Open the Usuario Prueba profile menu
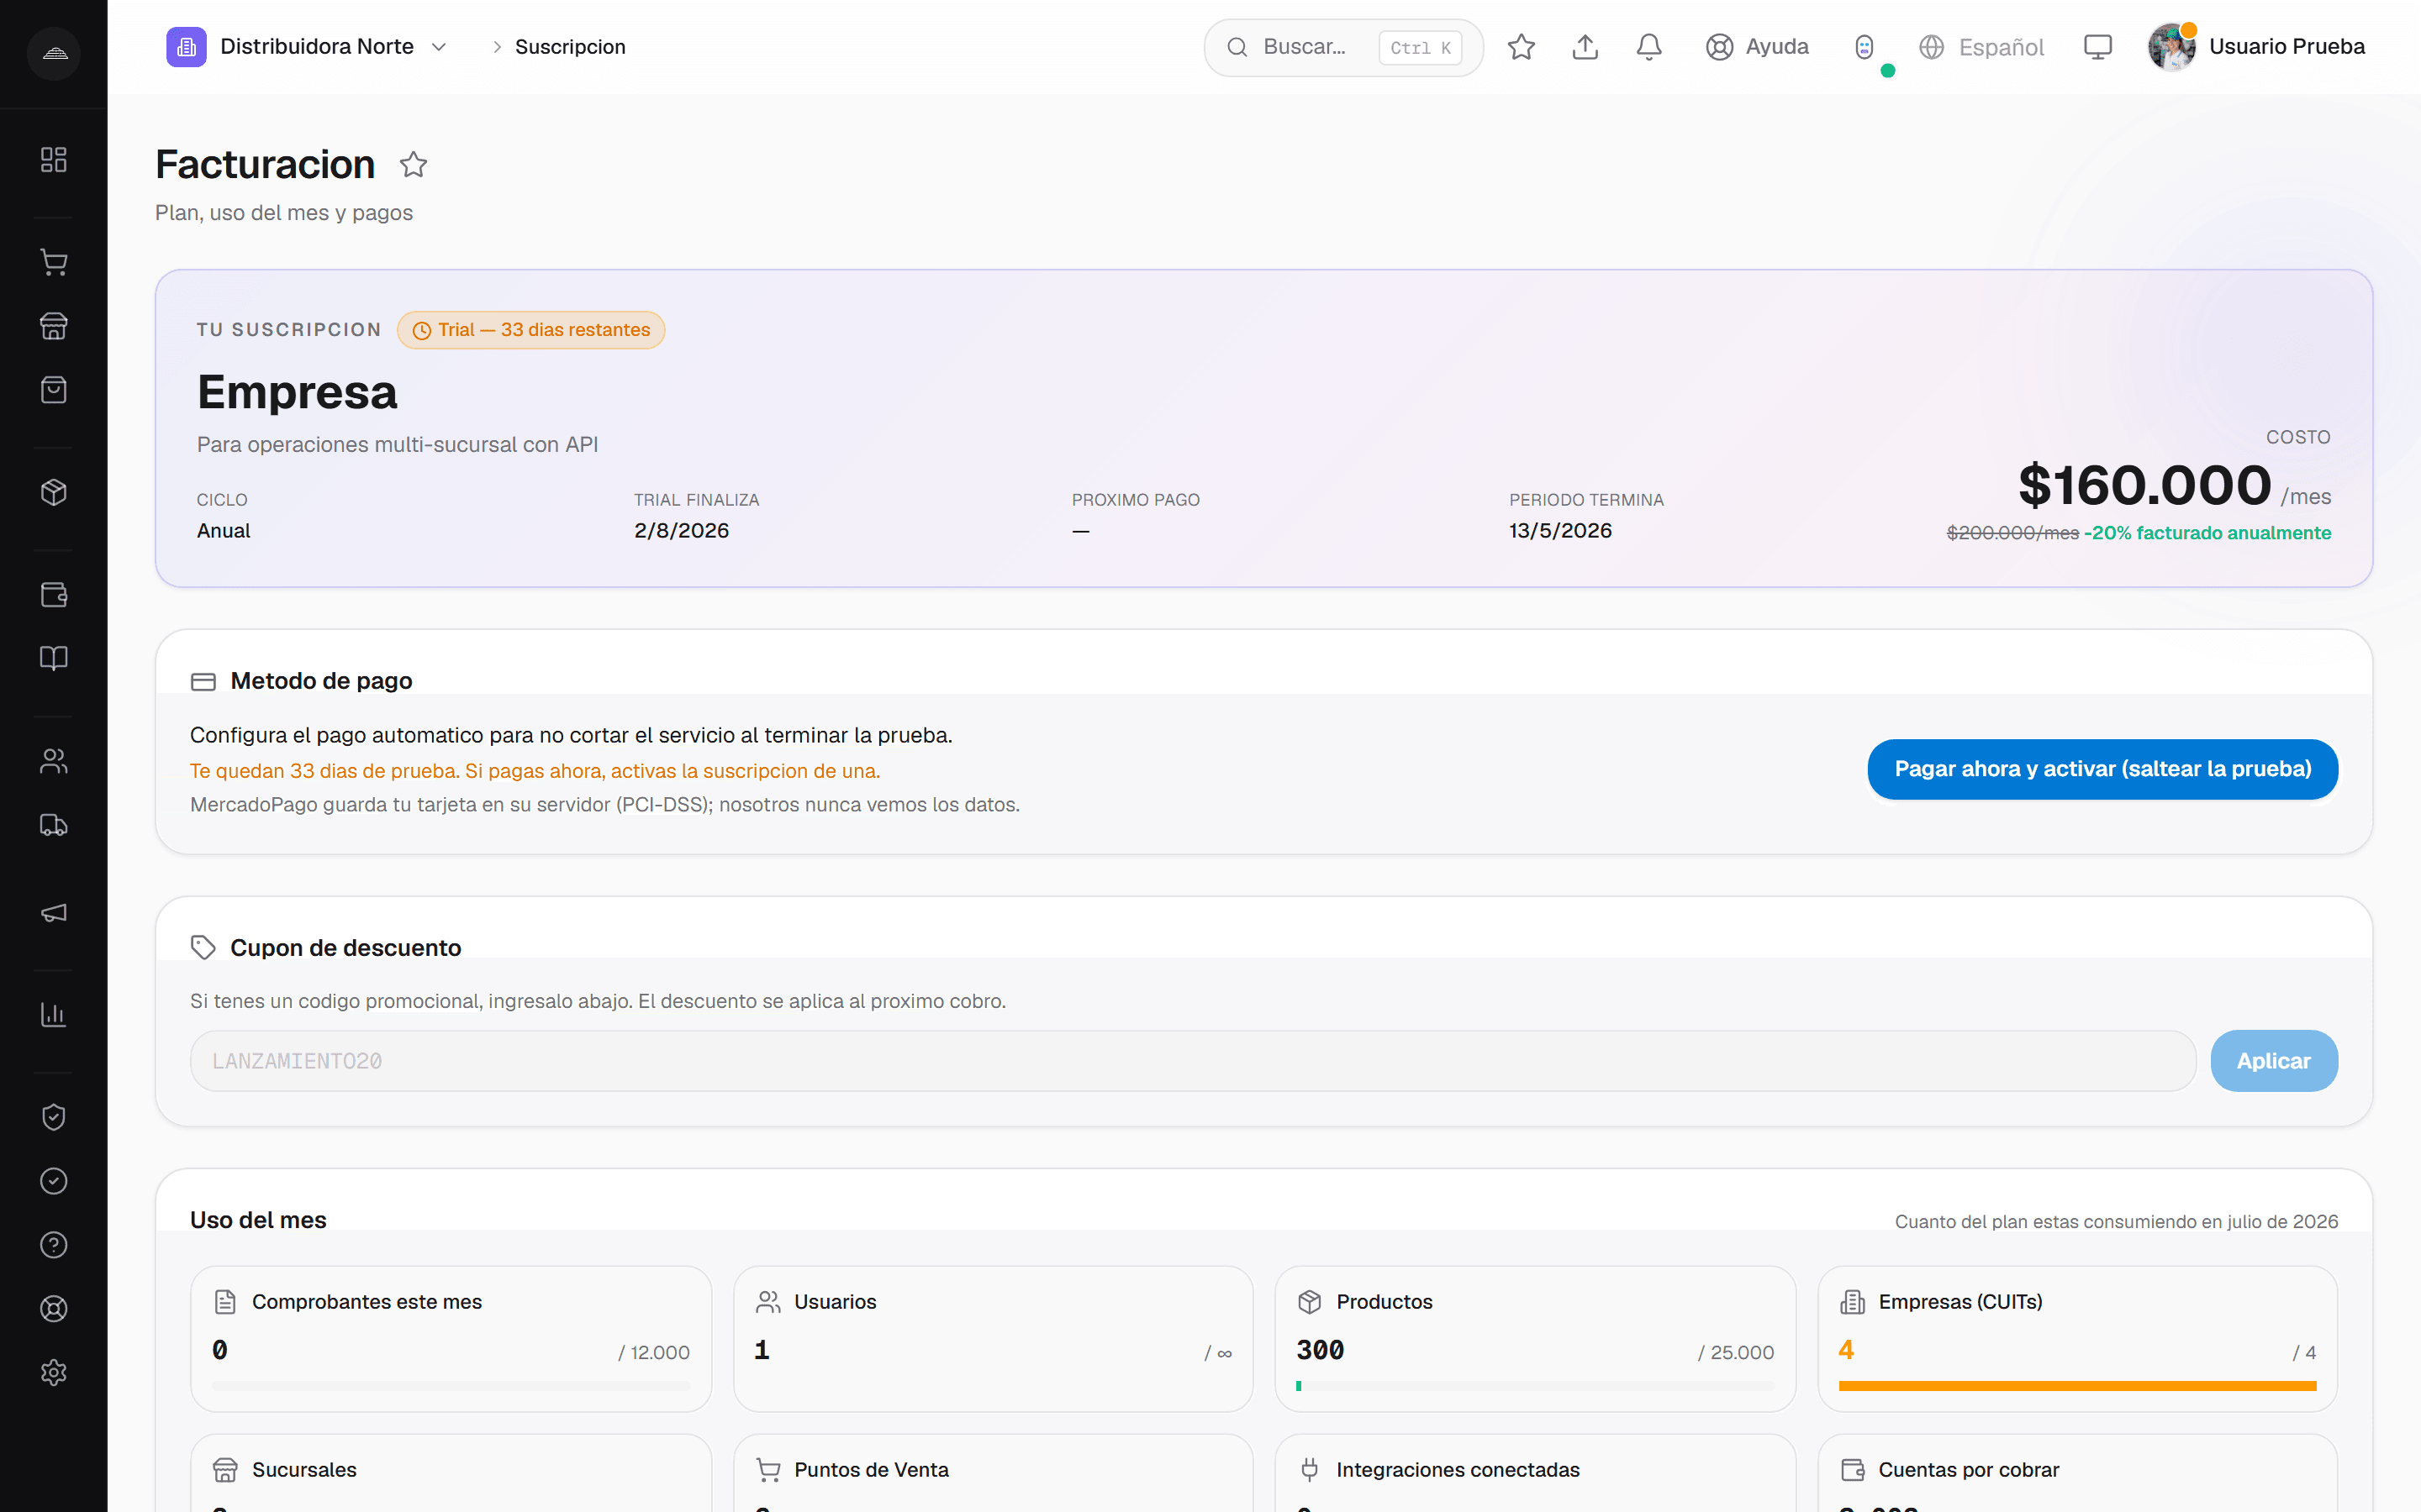The height and width of the screenshot is (1512, 2421). [2256, 47]
